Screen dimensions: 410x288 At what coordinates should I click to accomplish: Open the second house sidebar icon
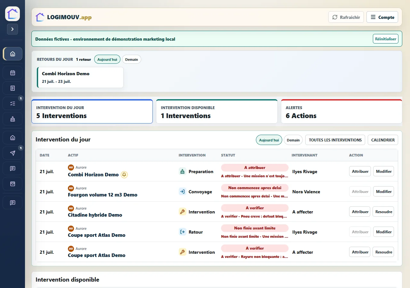pyautogui.click(x=13, y=138)
